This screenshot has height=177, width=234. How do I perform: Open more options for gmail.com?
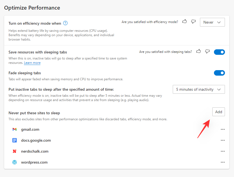coord(223,129)
